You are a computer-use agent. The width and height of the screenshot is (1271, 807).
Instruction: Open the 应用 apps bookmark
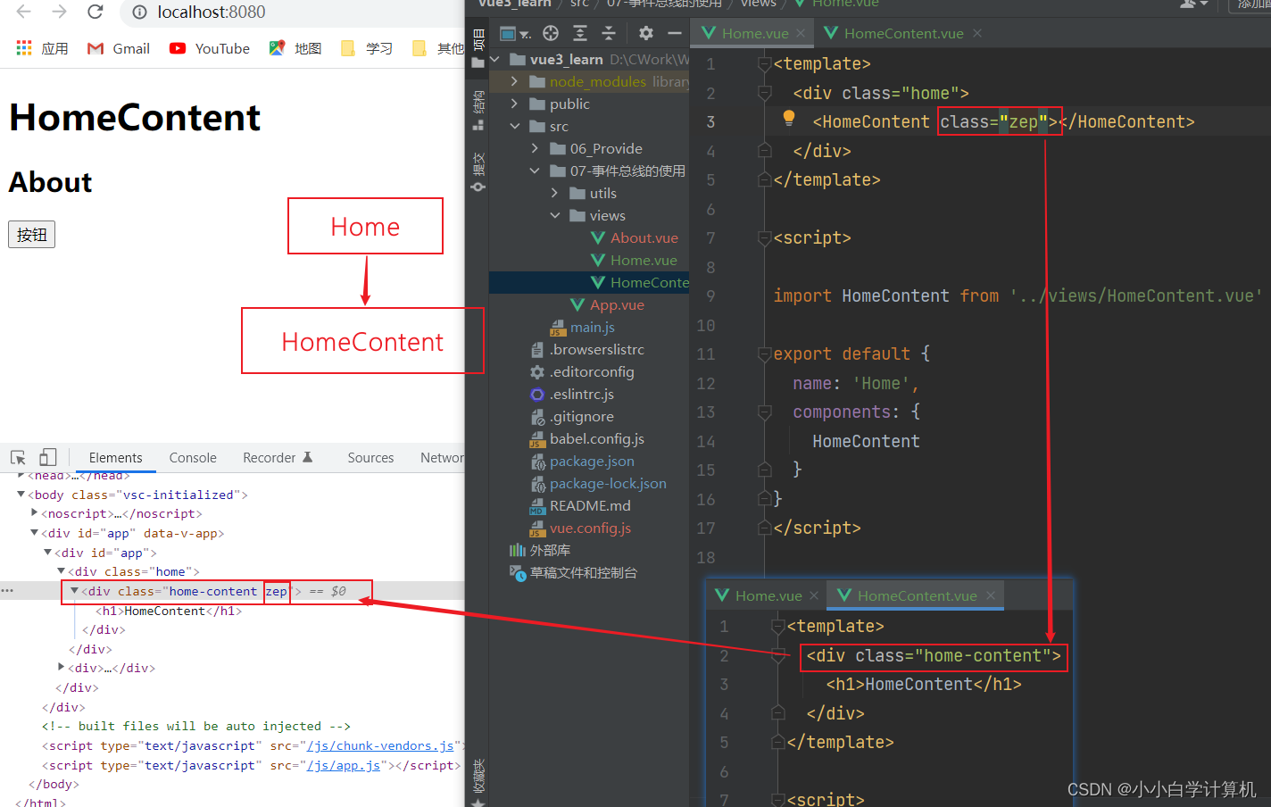pyautogui.click(x=42, y=48)
